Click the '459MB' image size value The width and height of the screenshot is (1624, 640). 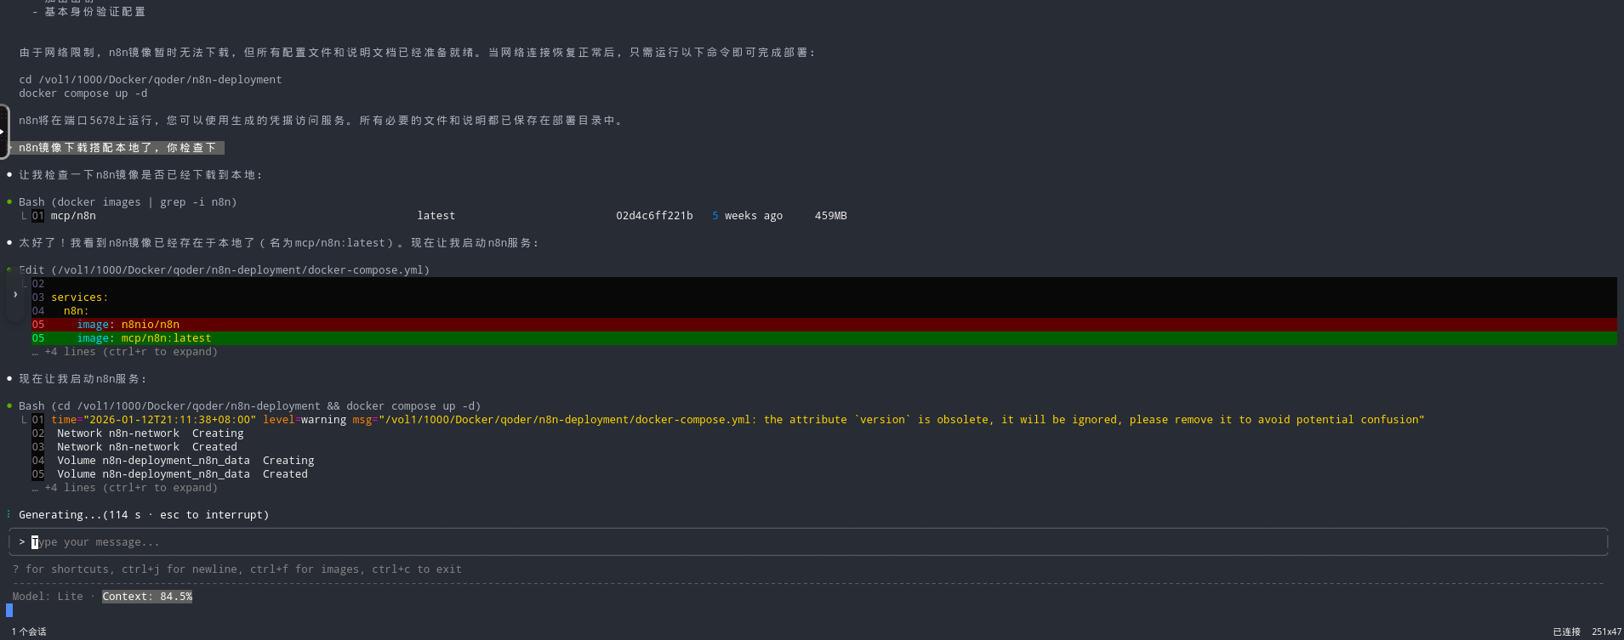(830, 216)
